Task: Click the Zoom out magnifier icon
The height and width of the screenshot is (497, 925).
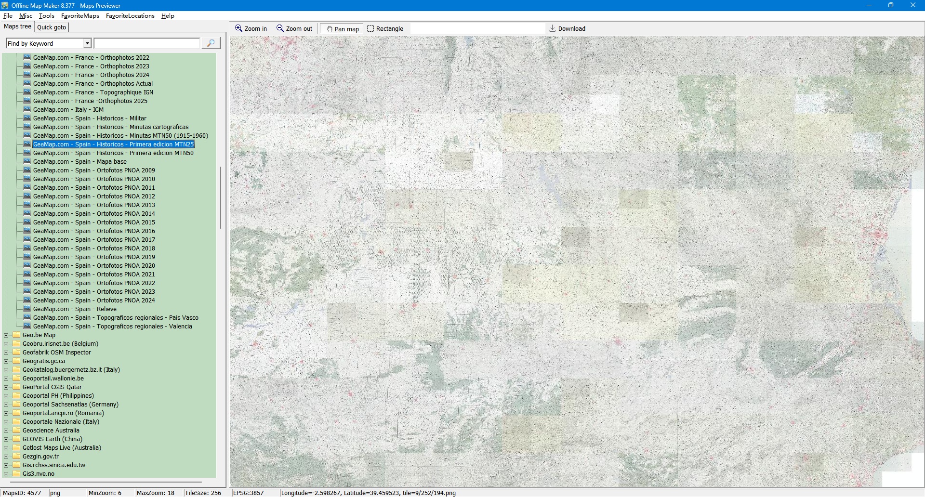Action: (280, 28)
